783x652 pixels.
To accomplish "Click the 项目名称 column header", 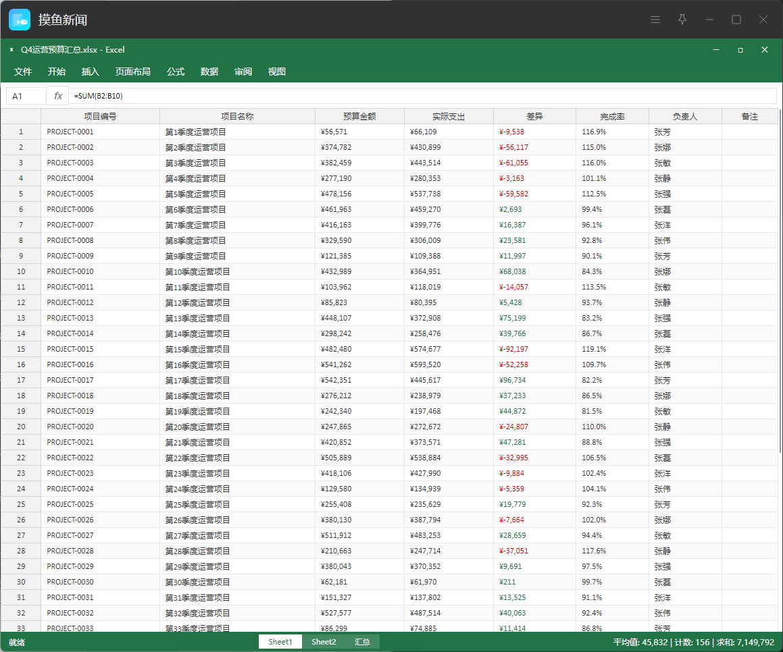I will pyautogui.click(x=237, y=116).
